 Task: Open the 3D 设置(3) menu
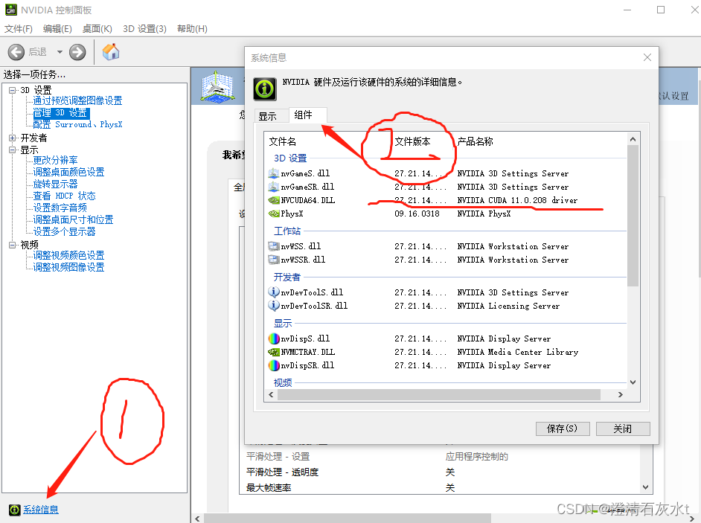coord(144,28)
